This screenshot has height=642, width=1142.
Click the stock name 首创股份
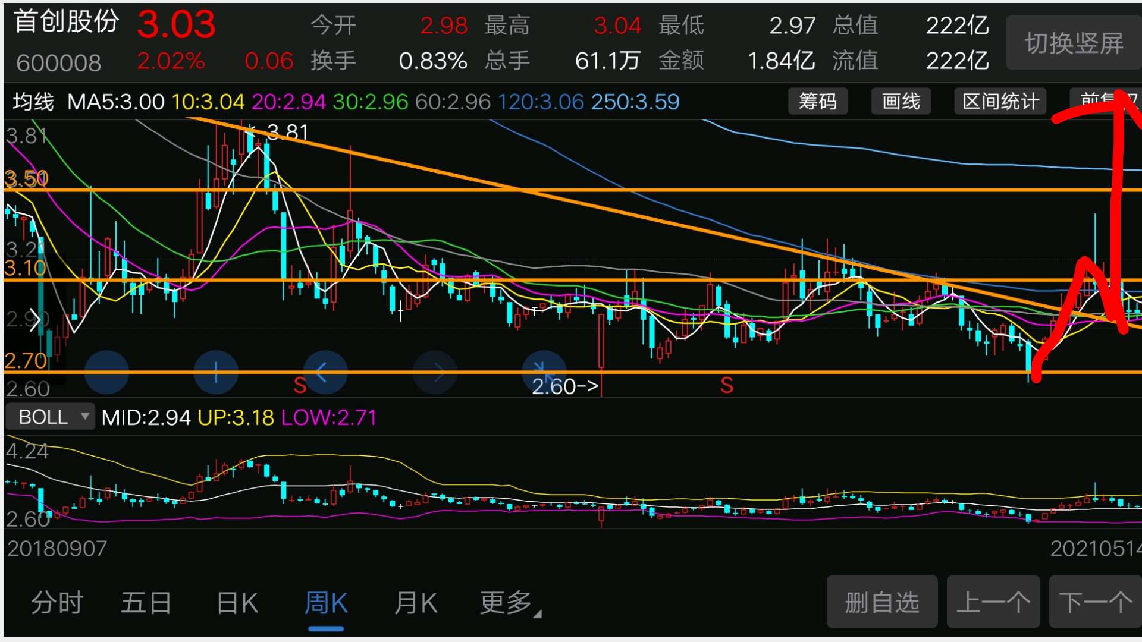click(x=67, y=21)
